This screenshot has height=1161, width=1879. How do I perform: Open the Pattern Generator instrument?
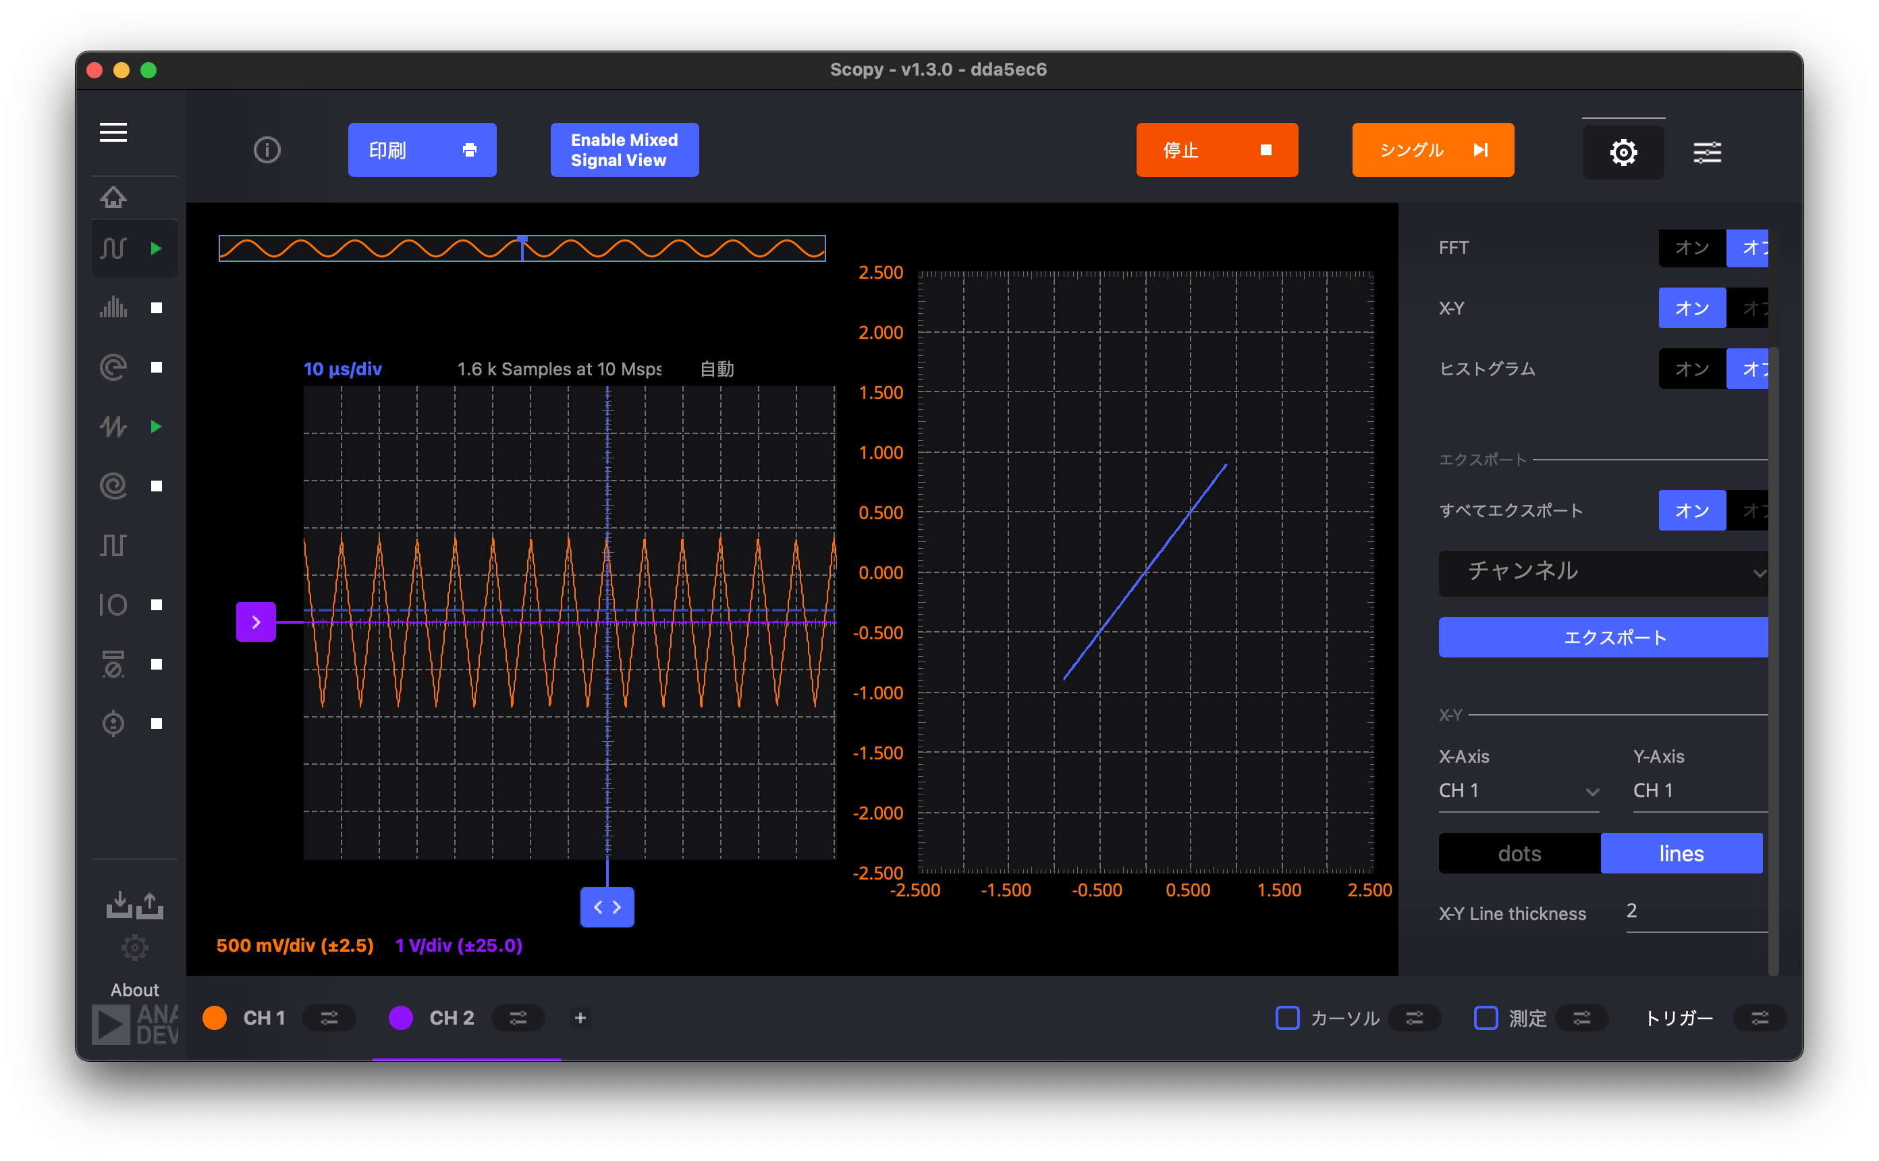[x=113, y=545]
